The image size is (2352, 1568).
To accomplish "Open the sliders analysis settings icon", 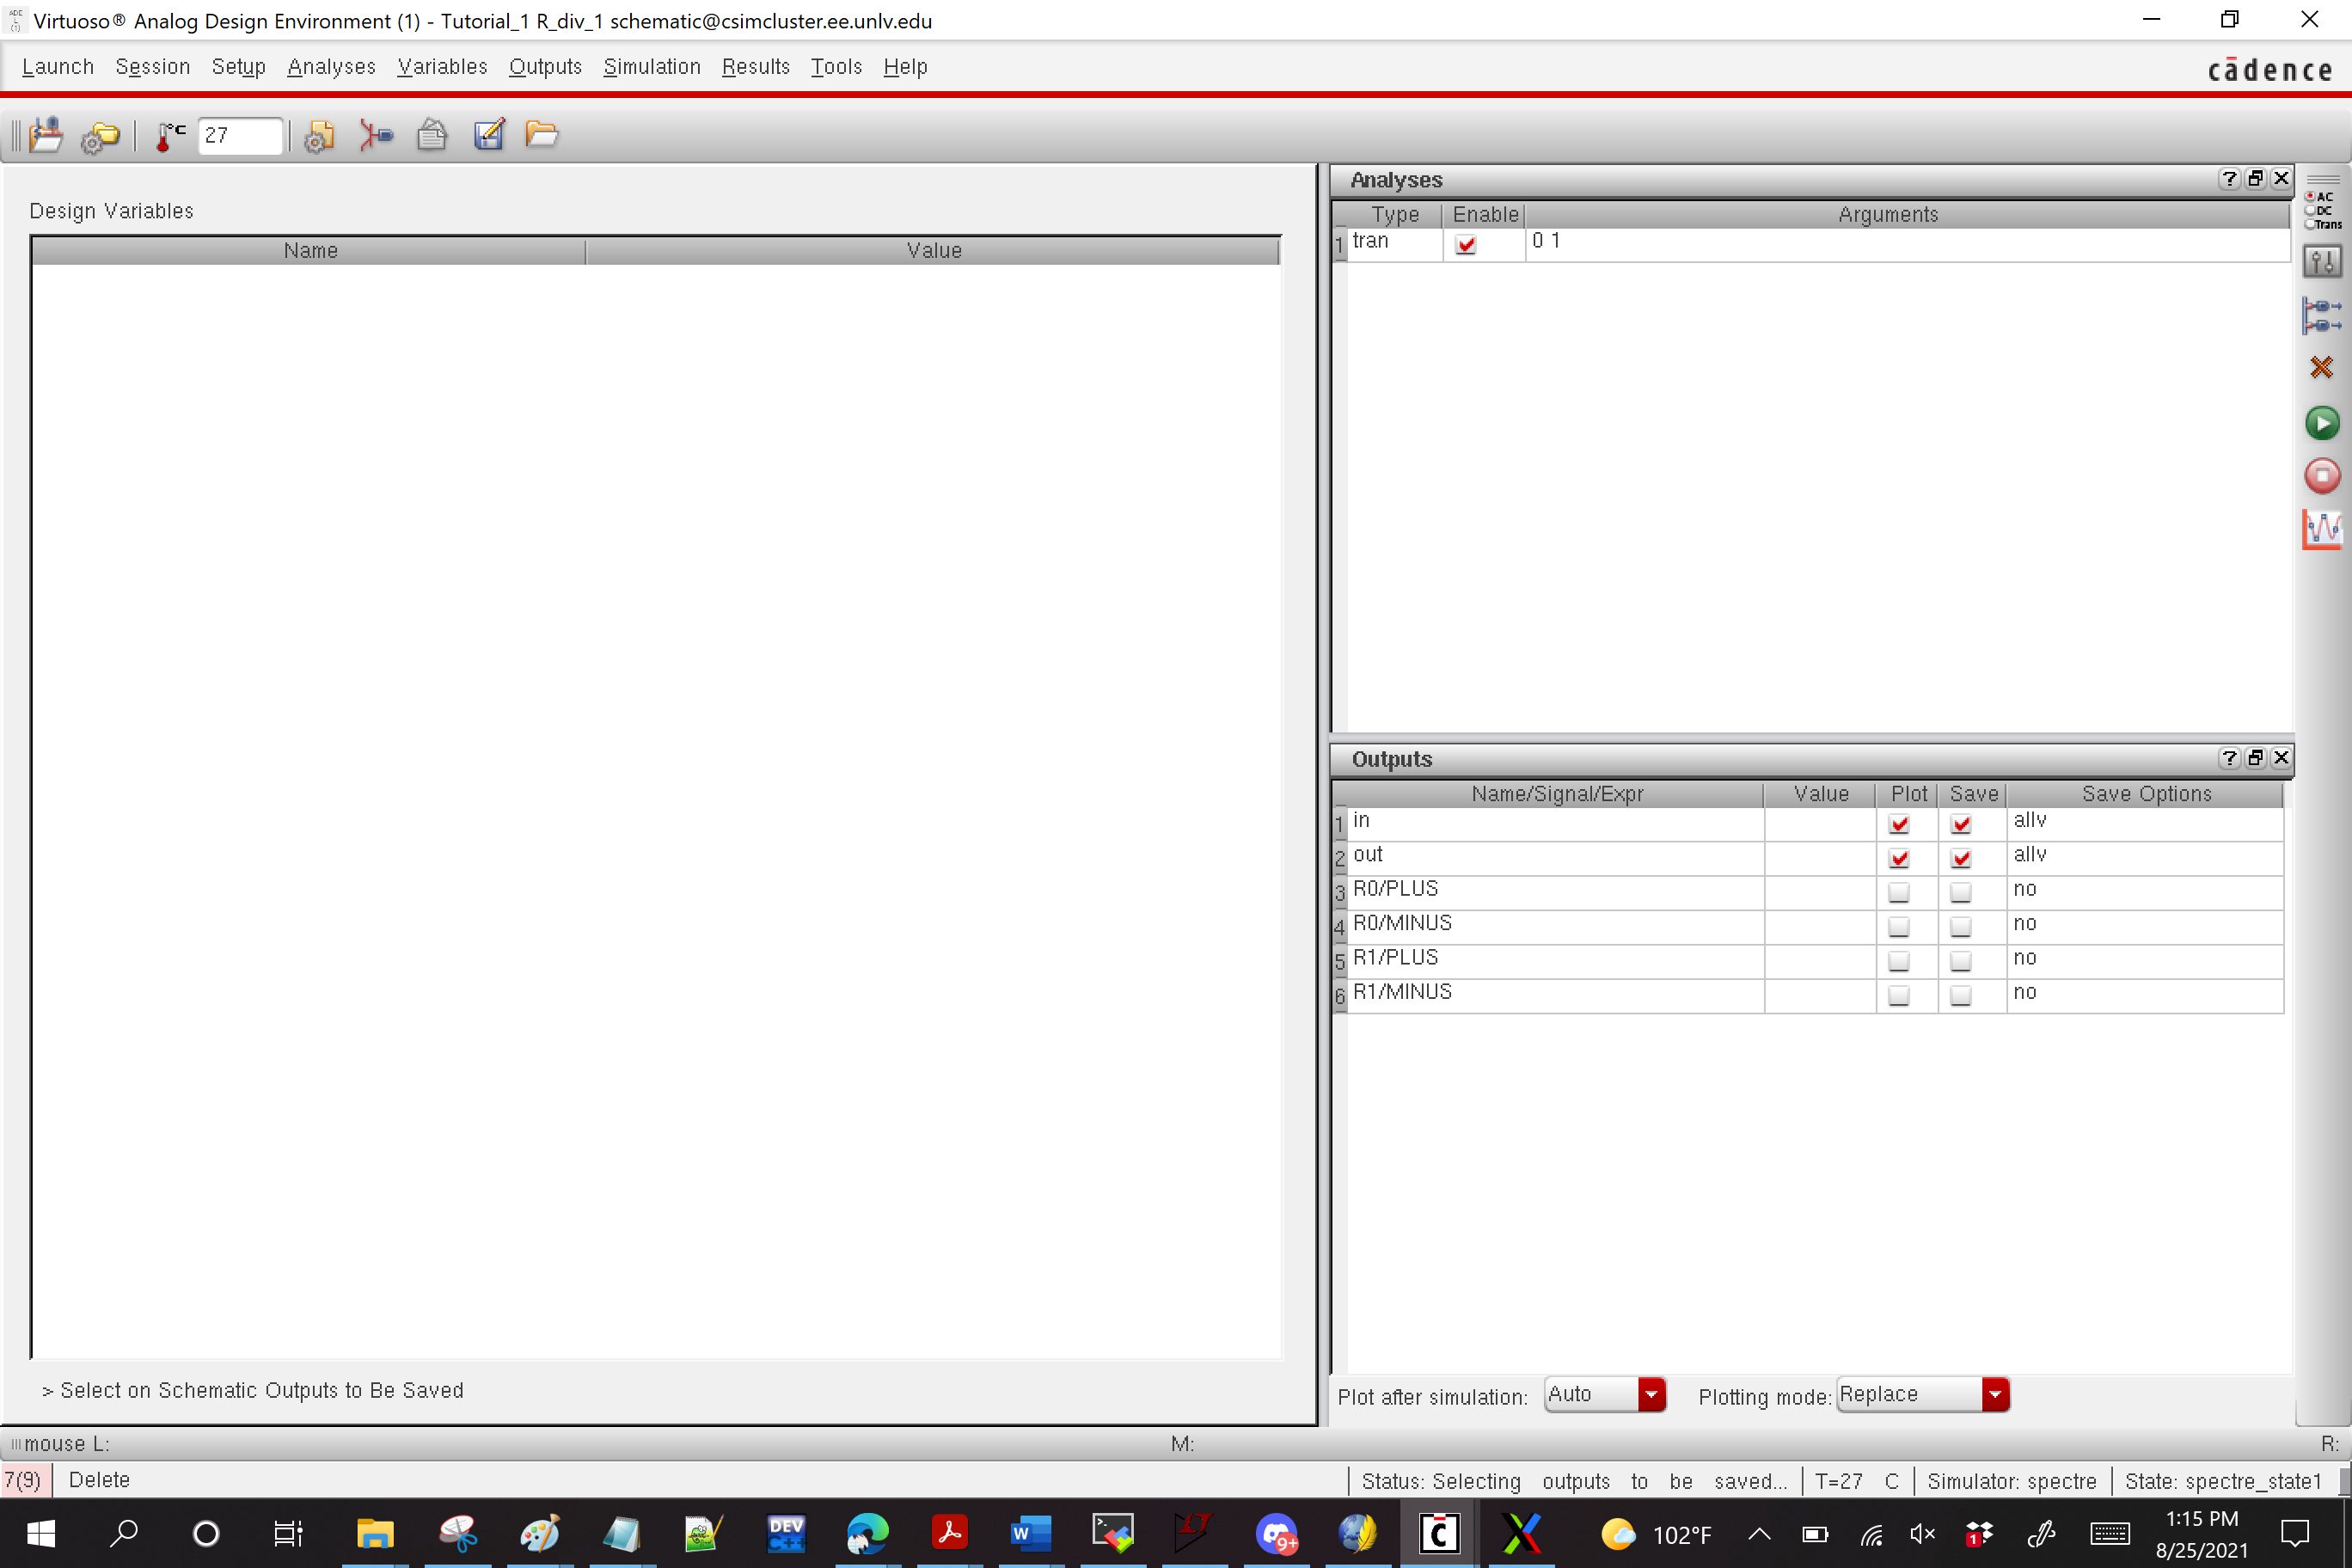I will tap(2321, 262).
